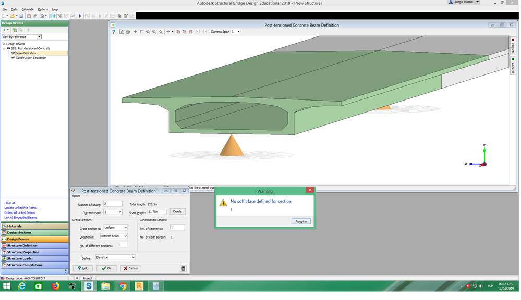Screen dimensions: 521x300
Task: Click the calendar notes icon in main toolbar
Action: tap(29, 16)
